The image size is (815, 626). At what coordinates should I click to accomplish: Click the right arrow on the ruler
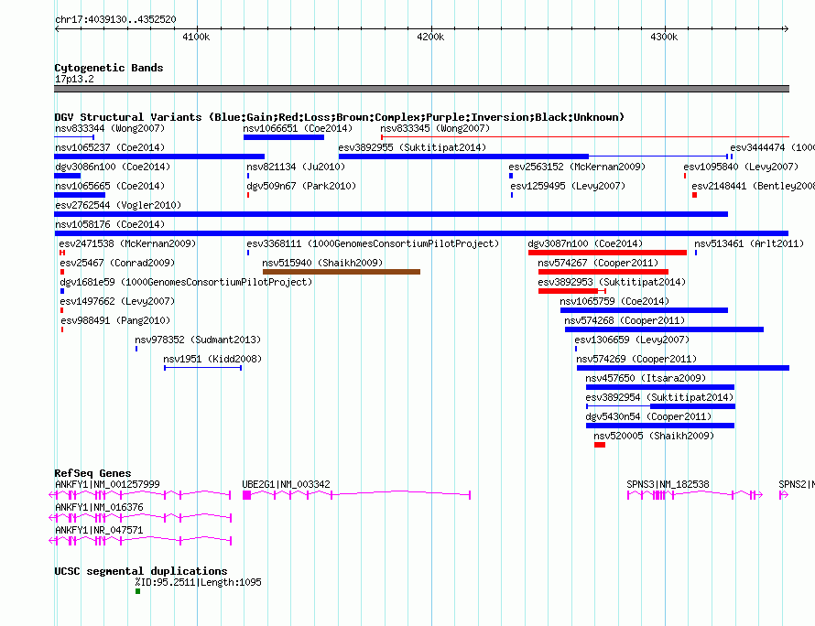786,28
